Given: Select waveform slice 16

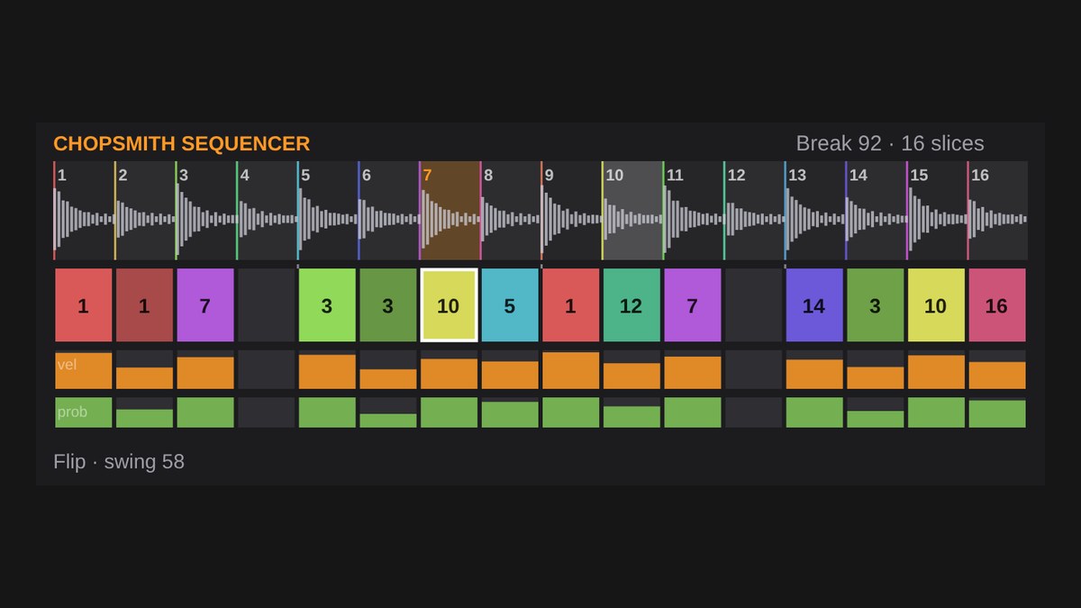Looking at the screenshot, I should 998,211.
